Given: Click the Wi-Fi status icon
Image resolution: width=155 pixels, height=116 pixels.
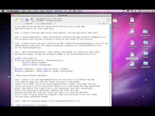Looking at the screenshot, I should click(x=132, y=11).
